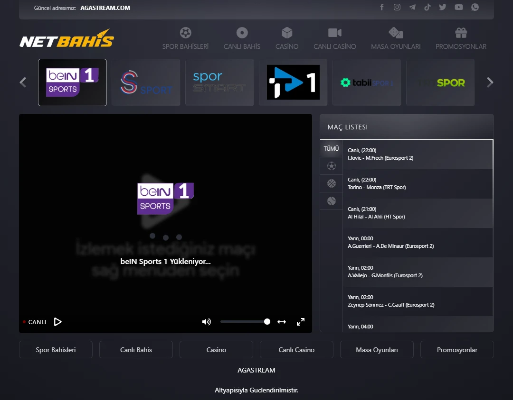Image resolution: width=513 pixels, height=400 pixels.
Task: Enter fullscreen with the expand icon
Action: coord(301,322)
